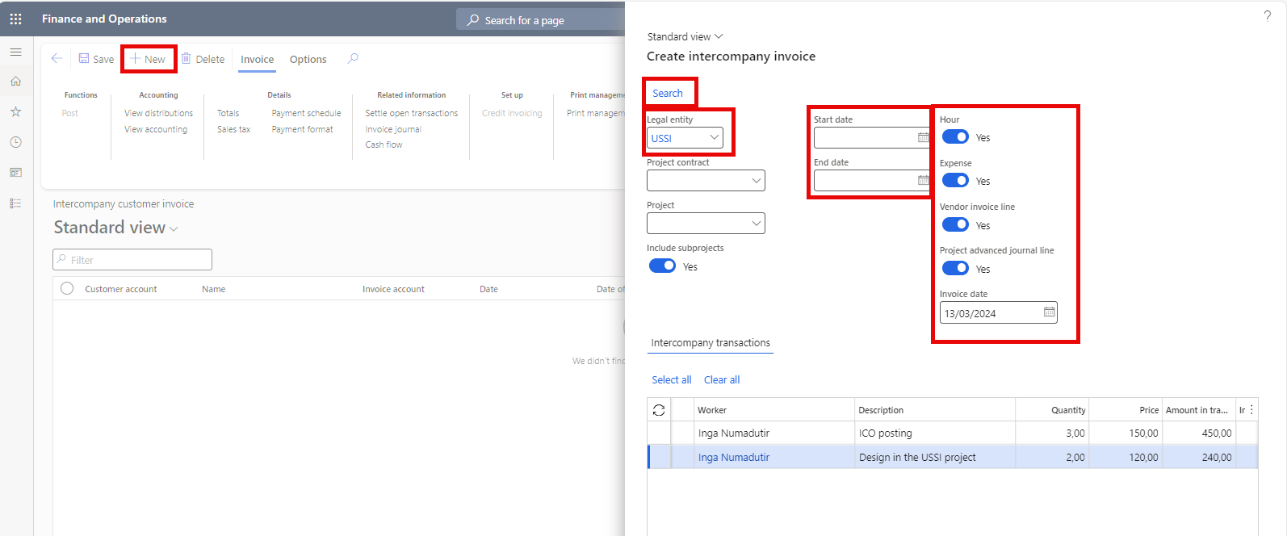The image size is (1287, 536).
Task: Disable the Include subprojects toggle
Action: (x=662, y=266)
